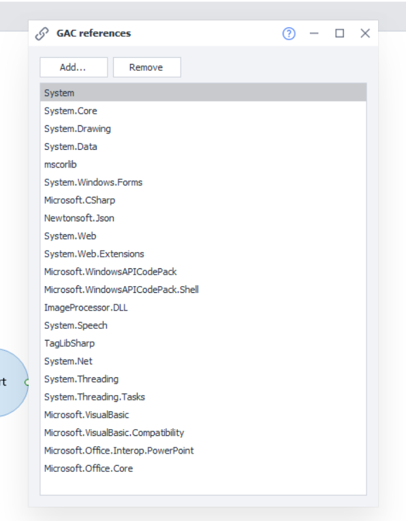Select the System reference entry
Screen dimensions: 406x521
203,93
